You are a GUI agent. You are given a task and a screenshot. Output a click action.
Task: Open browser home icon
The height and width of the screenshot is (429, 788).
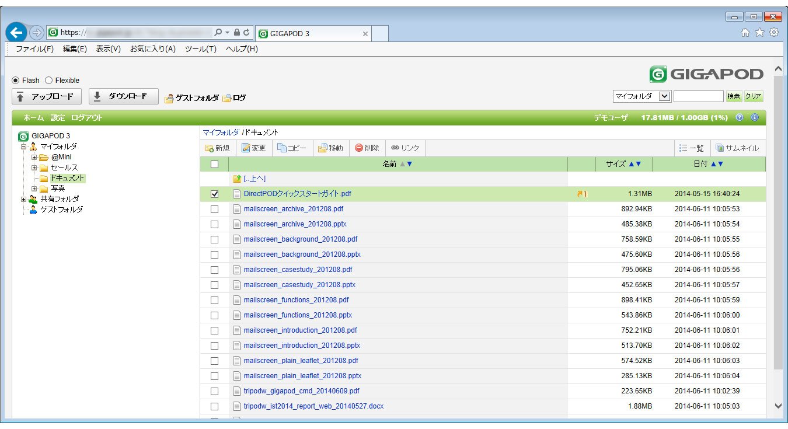point(745,33)
